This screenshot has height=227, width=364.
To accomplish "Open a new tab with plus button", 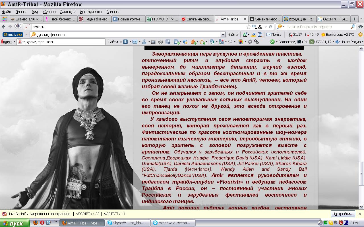I will [354, 19].
